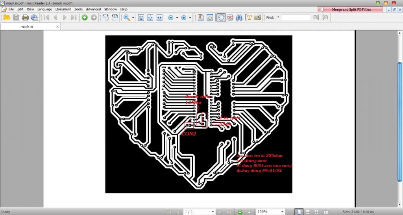Go to previous page in top toolbar
This screenshot has height=215, width=403.
[x=55, y=17]
